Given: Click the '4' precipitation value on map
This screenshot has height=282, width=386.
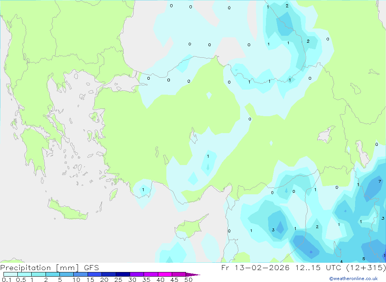Looking at the screenshot, I should (342, 261).
